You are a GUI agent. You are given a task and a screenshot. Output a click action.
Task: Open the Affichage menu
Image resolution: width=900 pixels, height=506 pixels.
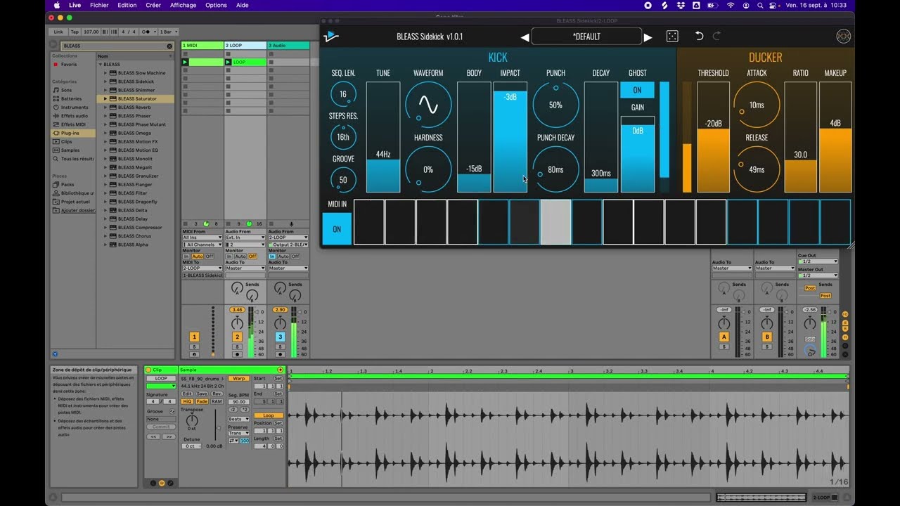point(183,5)
